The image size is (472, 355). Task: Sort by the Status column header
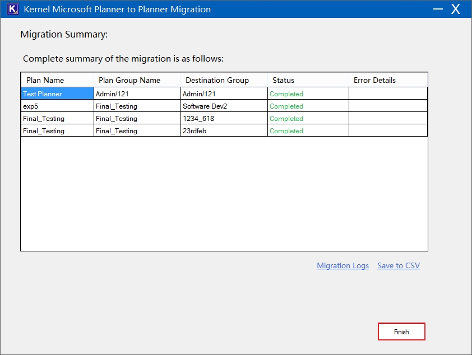tap(308, 80)
